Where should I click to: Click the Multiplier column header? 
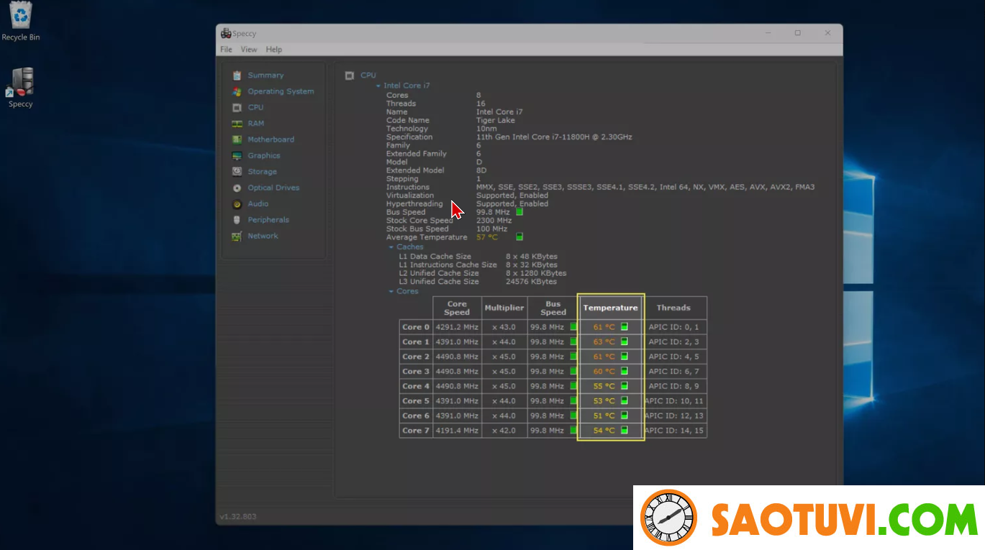point(504,308)
